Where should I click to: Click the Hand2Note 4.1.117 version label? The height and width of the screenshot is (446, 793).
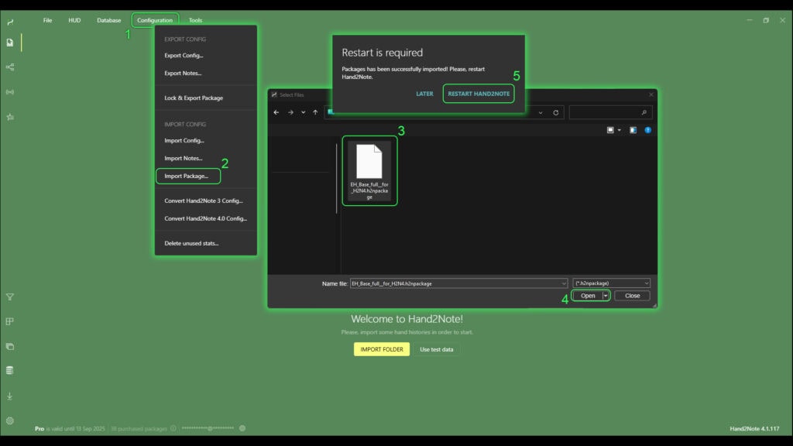(x=754, y=428)
